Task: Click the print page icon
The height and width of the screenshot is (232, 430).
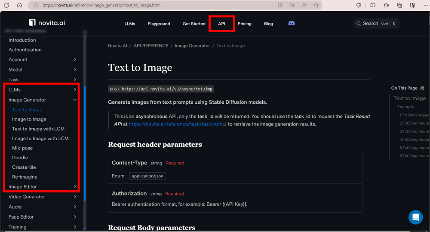Action: pos(422,88)
